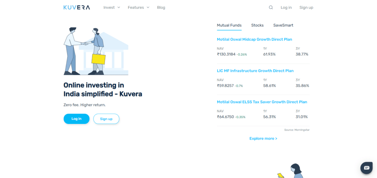Open the chat support bubble icon
The width and height of the screenshot is (377, 178).
(366, 168)
